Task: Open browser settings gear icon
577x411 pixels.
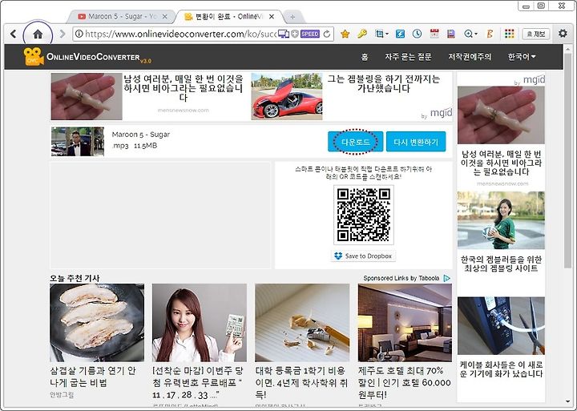Action: coord(563,34)
